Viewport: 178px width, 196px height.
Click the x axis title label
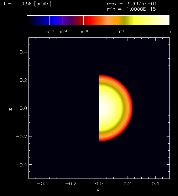click(x=98, y=190)
